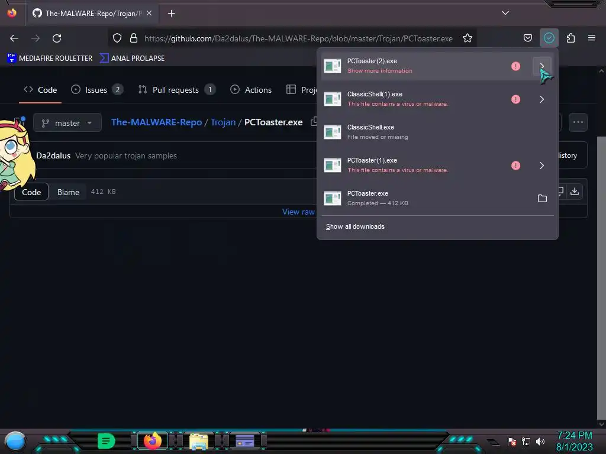Screen dimensions: 606x454
Task: Open the list all tabs chevron
Action: click(x=505, y=13)
